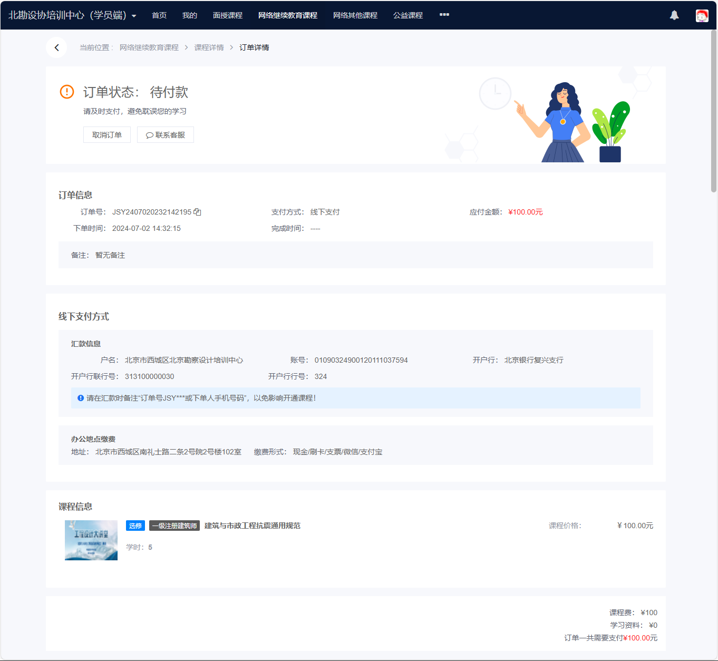This screenshot has height=661, width=718.
Task: Select 网络继续教育课程 in navigation
Action: click(x=288, y=15)
